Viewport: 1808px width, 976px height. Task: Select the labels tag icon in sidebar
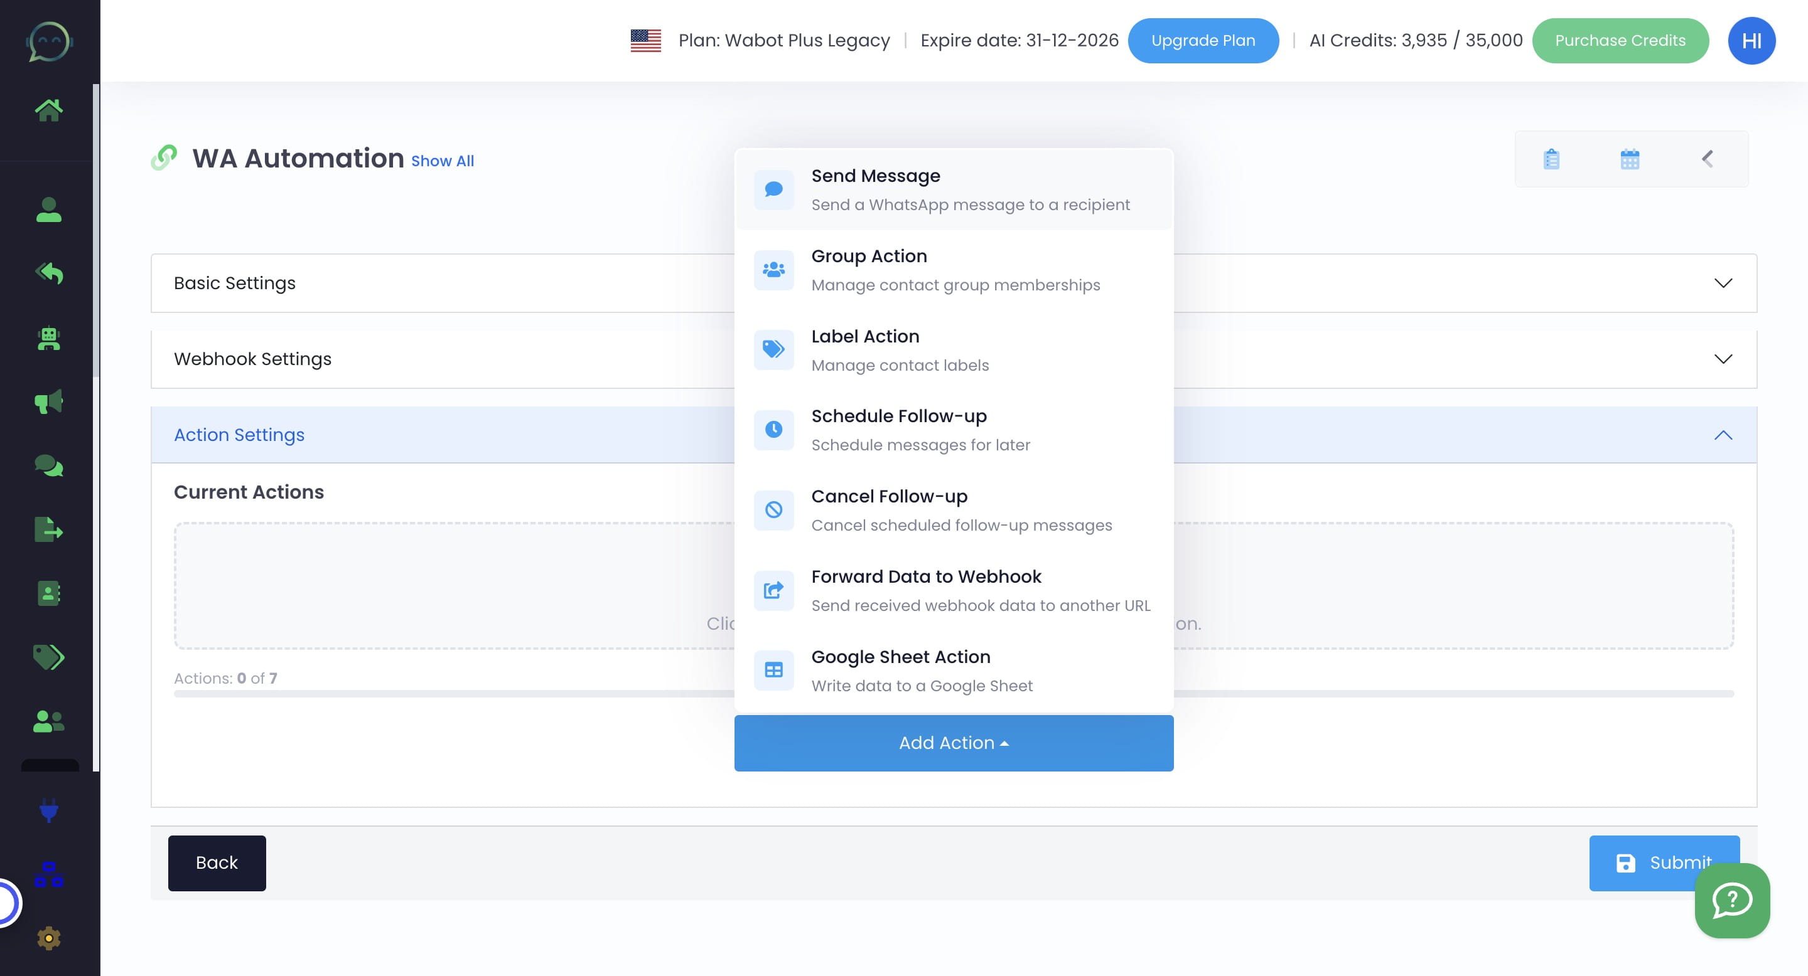click(50, 657)
